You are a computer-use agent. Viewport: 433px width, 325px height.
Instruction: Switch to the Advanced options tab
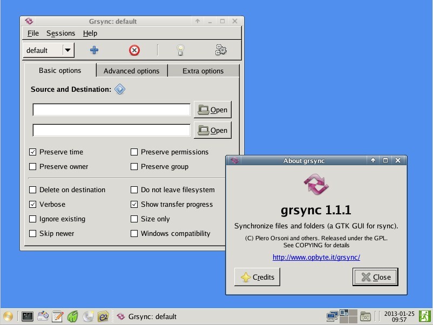132,71
